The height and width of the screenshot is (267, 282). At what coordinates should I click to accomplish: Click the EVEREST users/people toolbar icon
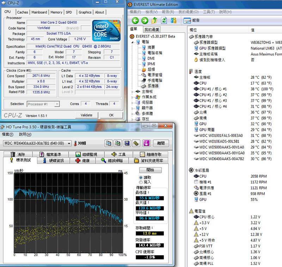173,20
